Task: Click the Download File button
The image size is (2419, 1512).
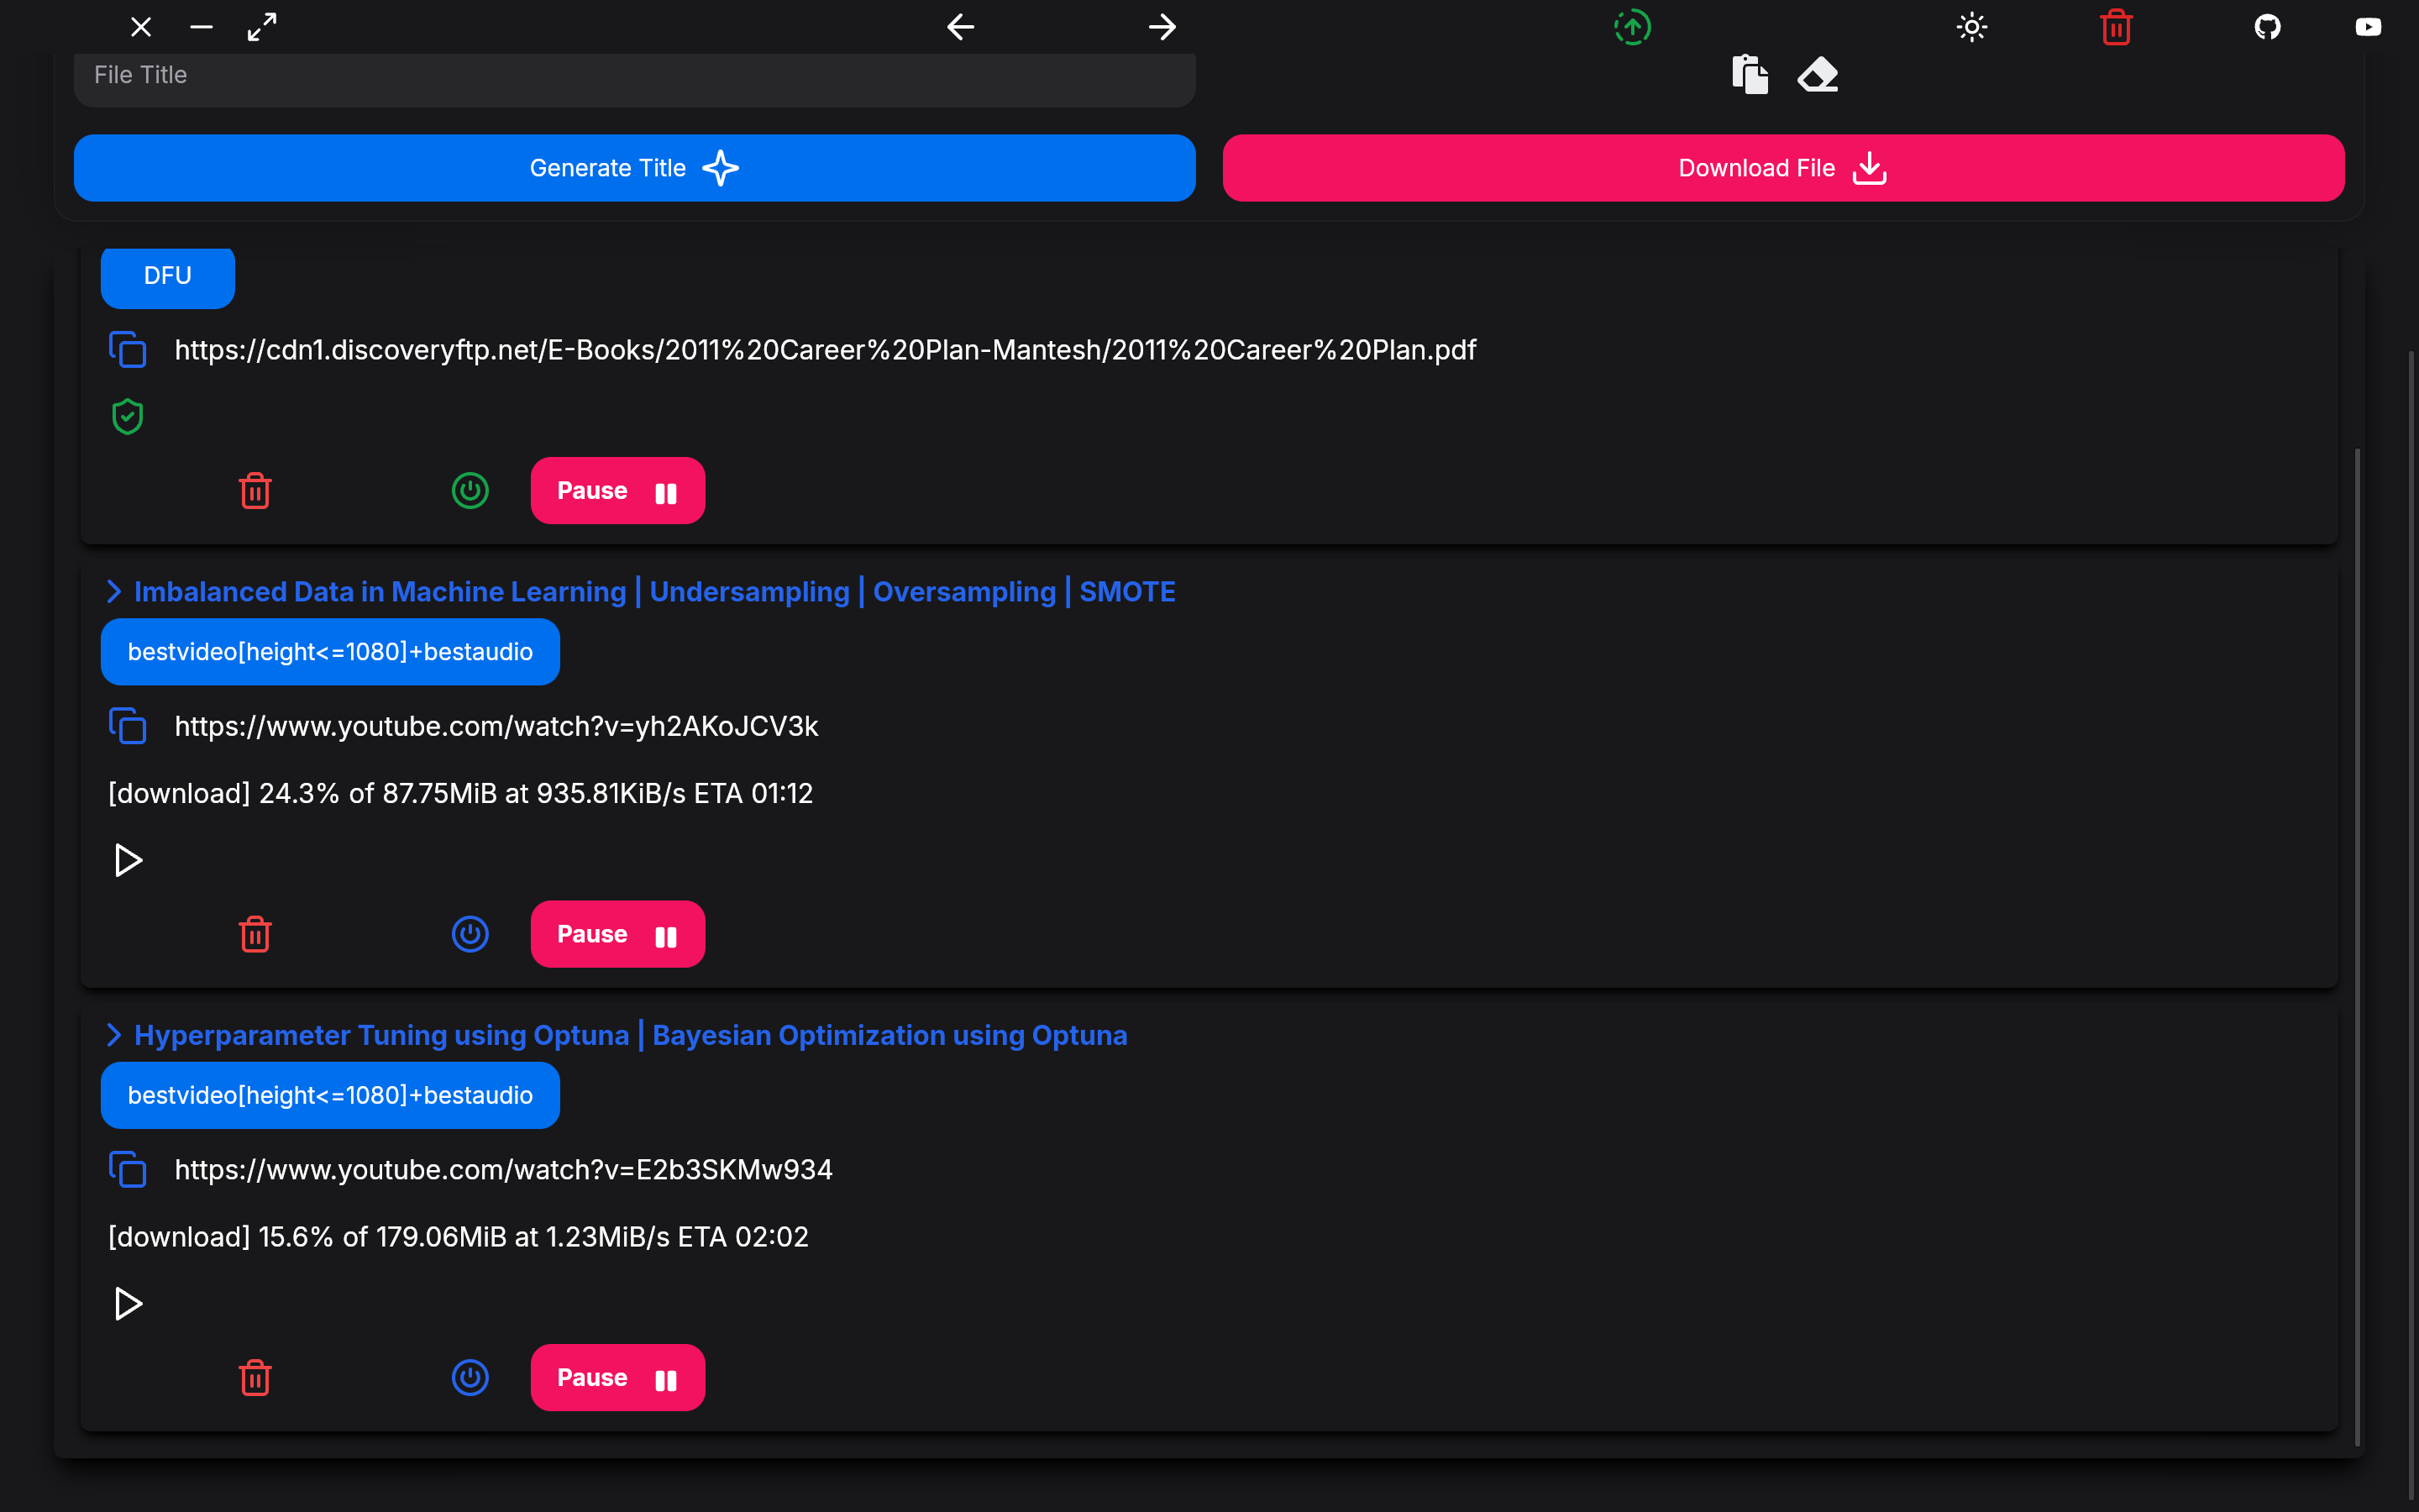Action: click(x=1782, y=168)
